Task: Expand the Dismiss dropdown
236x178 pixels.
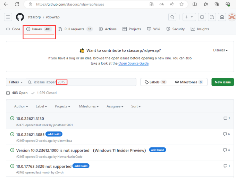Action: click(x=220, y=50)
